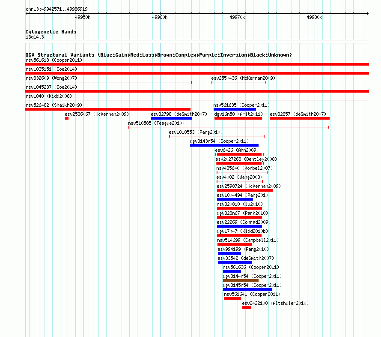Select the short red esv2422100 bar
This screenshot has height=337, width=381.
(247, 307)
